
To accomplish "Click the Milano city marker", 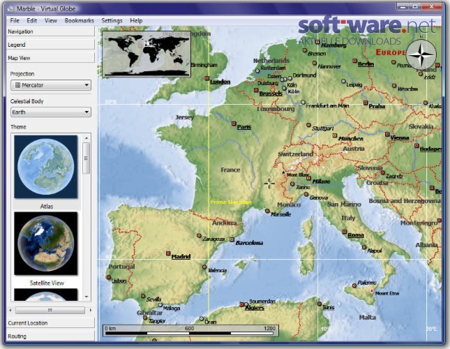I will tap(308, 178).
